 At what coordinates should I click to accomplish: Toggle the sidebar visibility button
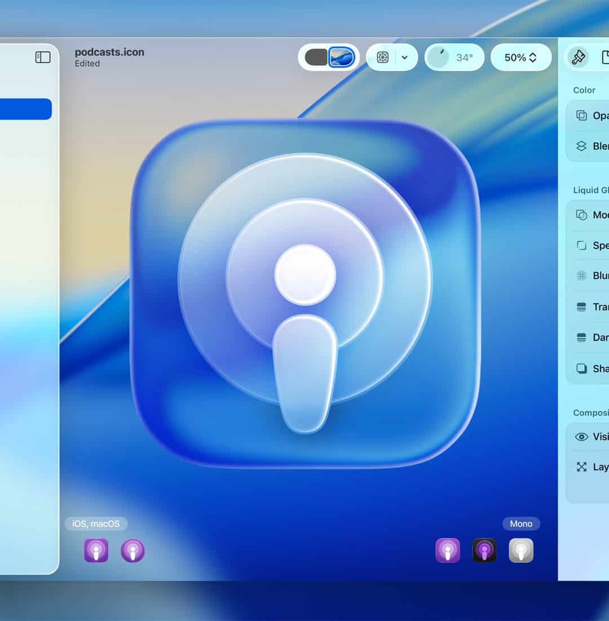43,57
